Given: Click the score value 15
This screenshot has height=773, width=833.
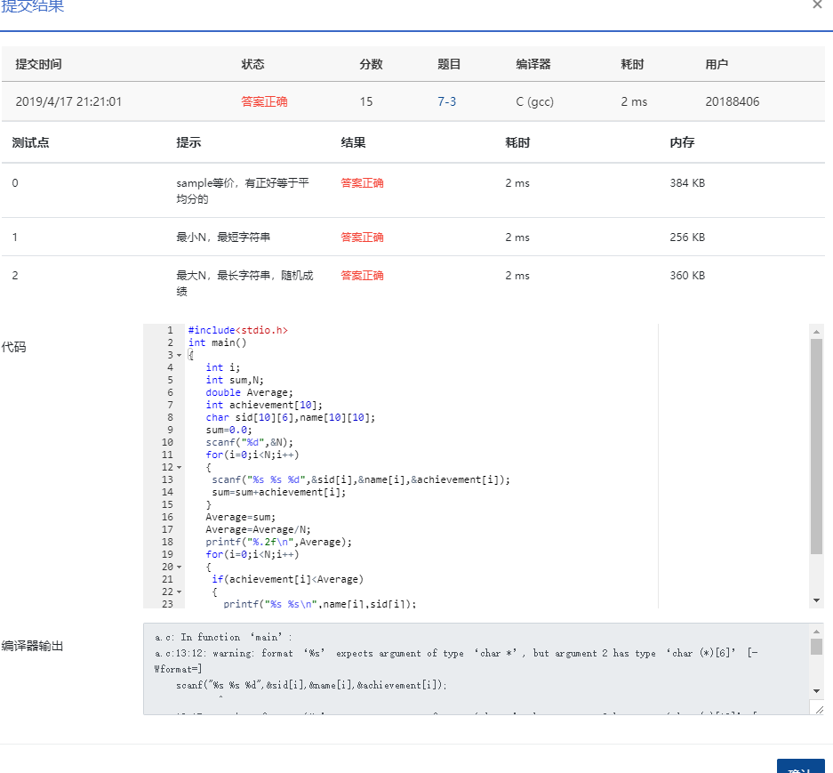Looking at the screenshot, I should click(366, 101).
